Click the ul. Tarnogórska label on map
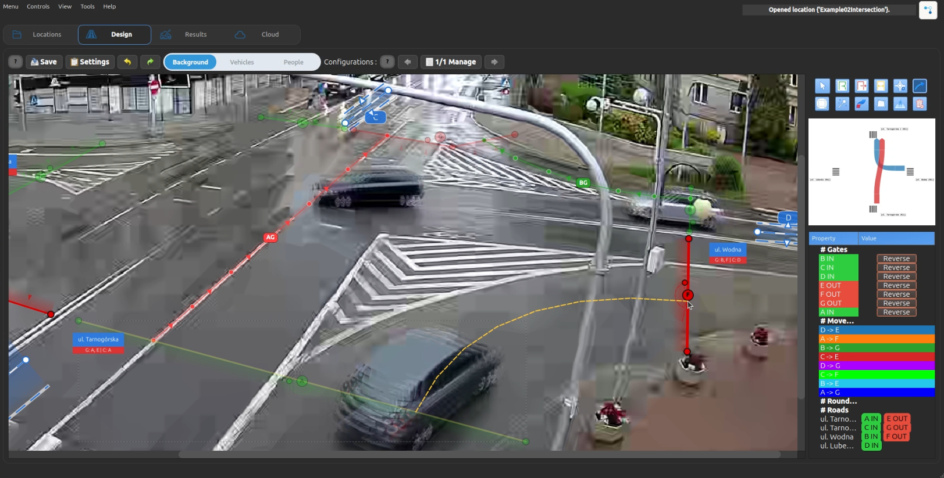The image size is (944, 478). point(98,339)
